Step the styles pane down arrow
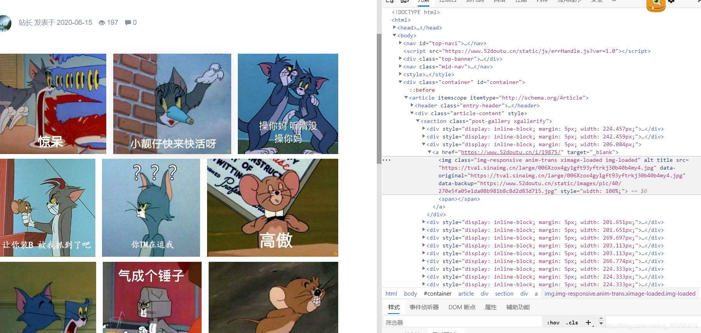The height and width of the screenshot is (333, 701). [x=601, y=324]
